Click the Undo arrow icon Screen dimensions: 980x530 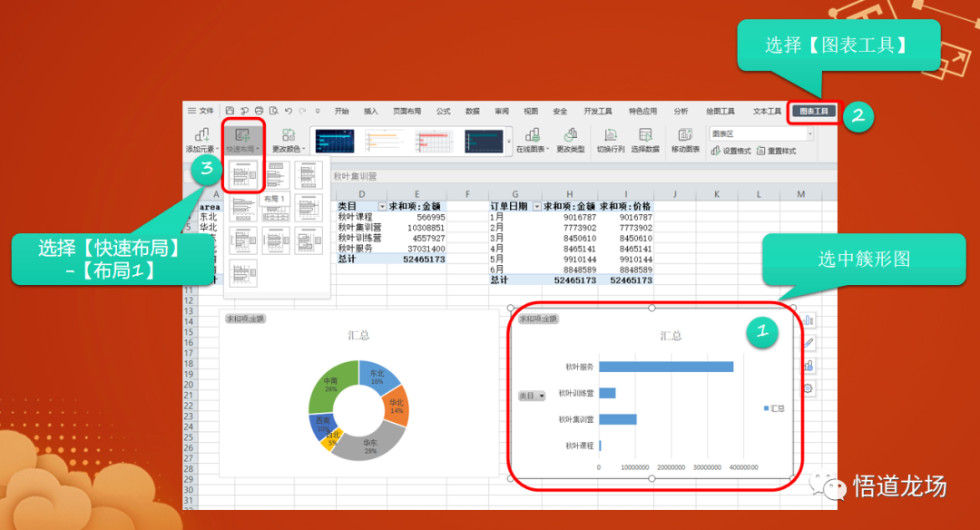tap(289, 111)
